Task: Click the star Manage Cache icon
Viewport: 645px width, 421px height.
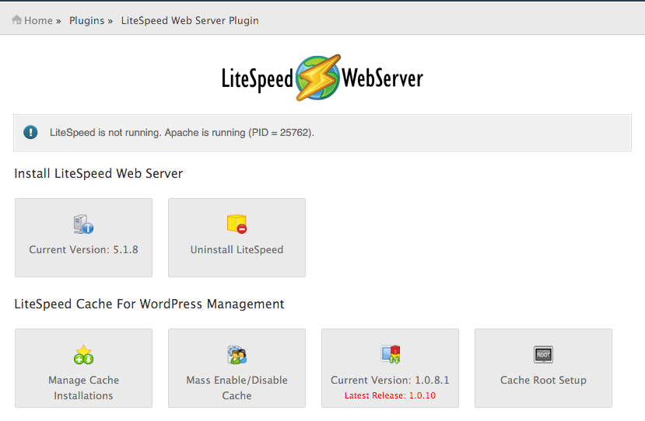Action: (83, 354)
